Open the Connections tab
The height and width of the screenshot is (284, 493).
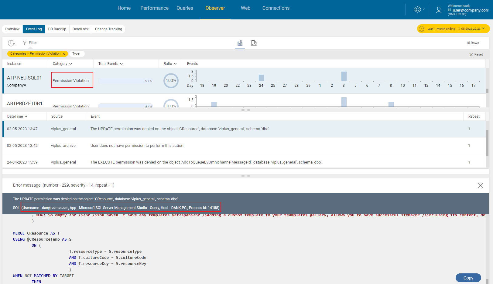[x=276, y=8]
